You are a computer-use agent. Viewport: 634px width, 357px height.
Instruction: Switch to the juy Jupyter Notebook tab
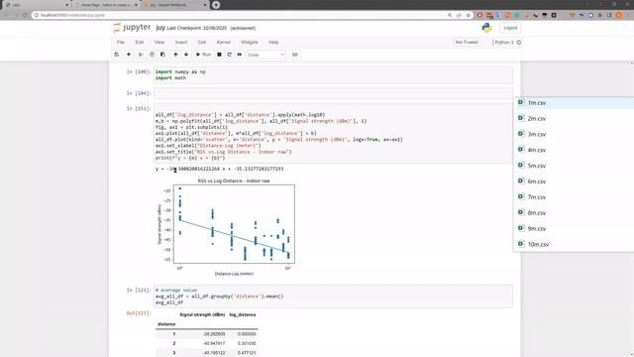[174, 5]
